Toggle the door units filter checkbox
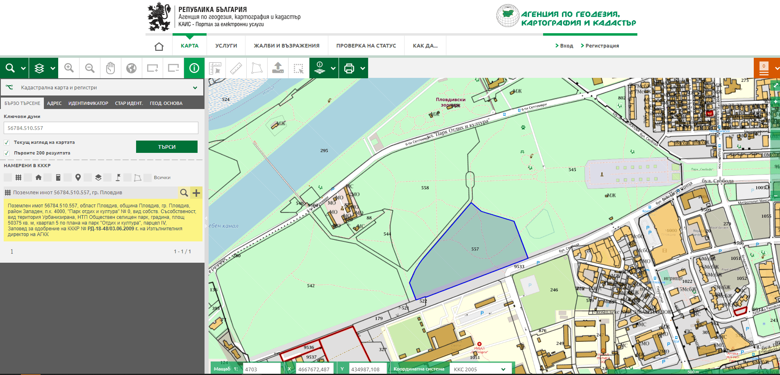 [x=48, y=177]
